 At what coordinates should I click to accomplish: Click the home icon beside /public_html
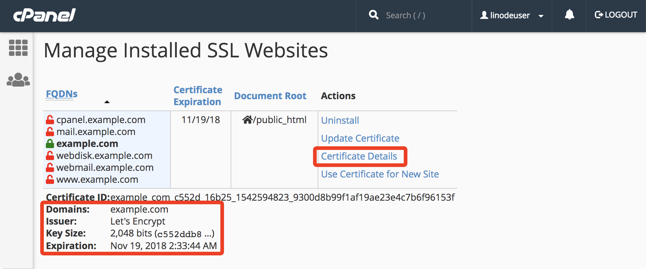pyautogui.click(x=247, y=120)
